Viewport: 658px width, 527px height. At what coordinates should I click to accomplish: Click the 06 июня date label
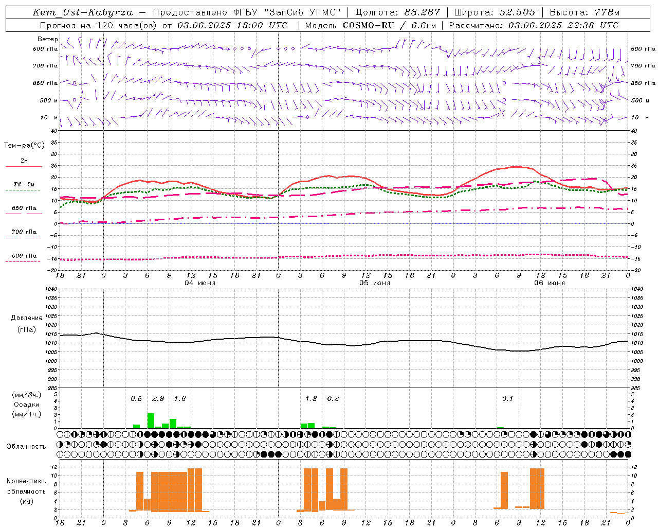[x=550, y=283]
